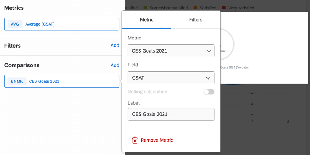The image size is (310, 155).
Task: Add a new comparison
Action: [x=115, y=65]
